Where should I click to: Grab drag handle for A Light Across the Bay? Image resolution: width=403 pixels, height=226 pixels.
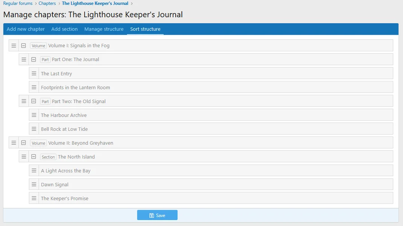pyautogui.click(x=34, y=171)
